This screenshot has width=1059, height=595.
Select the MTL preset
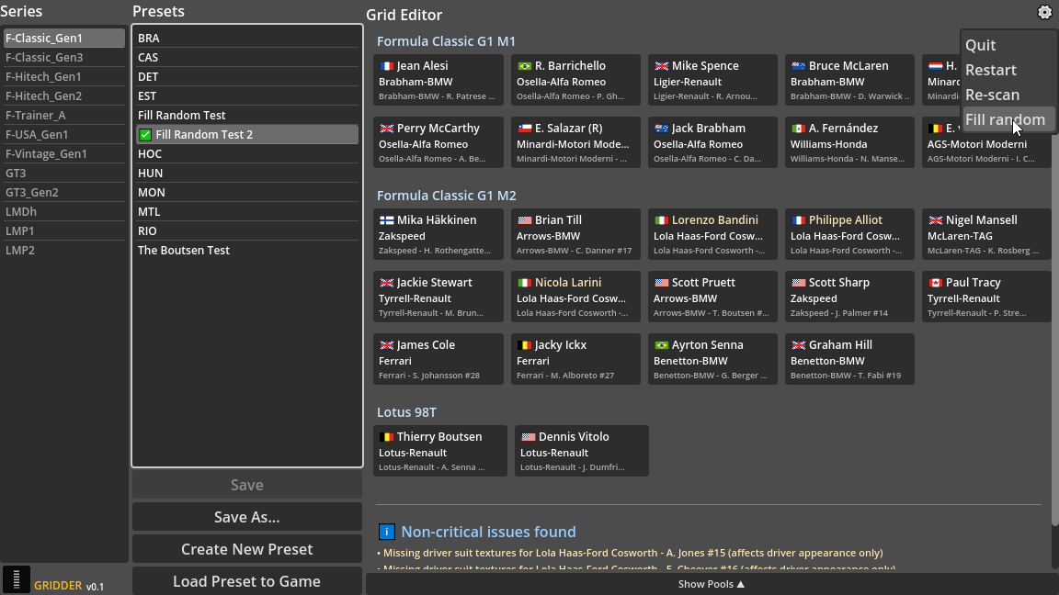247,212
